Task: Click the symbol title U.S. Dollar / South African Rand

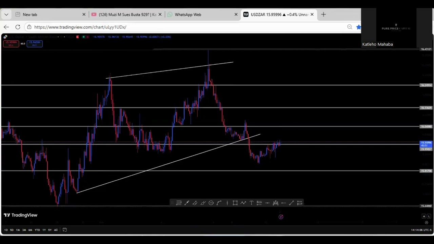Action: tap(33, 37)
